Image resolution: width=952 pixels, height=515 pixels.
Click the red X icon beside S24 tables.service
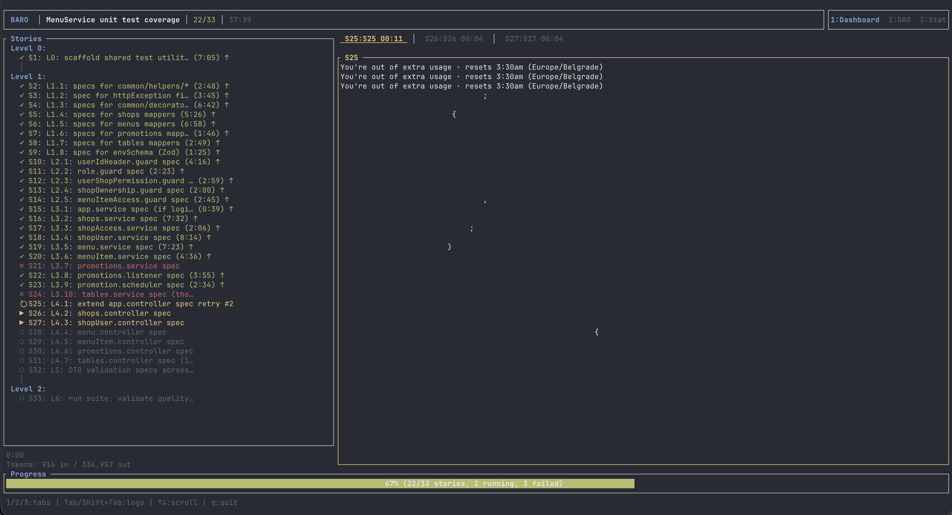(x=22, y=295)
